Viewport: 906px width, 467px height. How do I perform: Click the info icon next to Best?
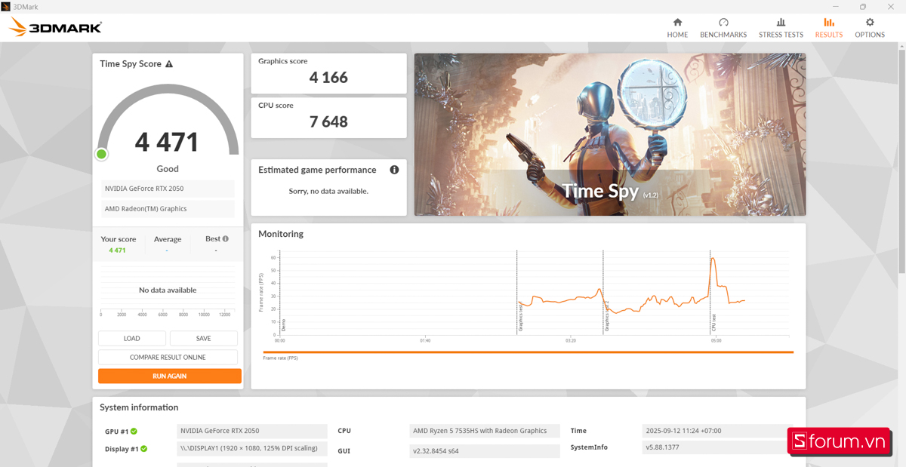[226, 238]
